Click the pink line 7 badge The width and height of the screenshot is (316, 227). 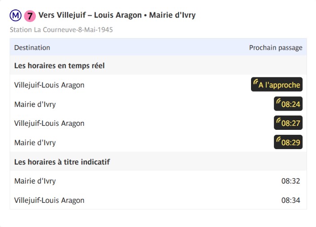[x=30, y=16]
